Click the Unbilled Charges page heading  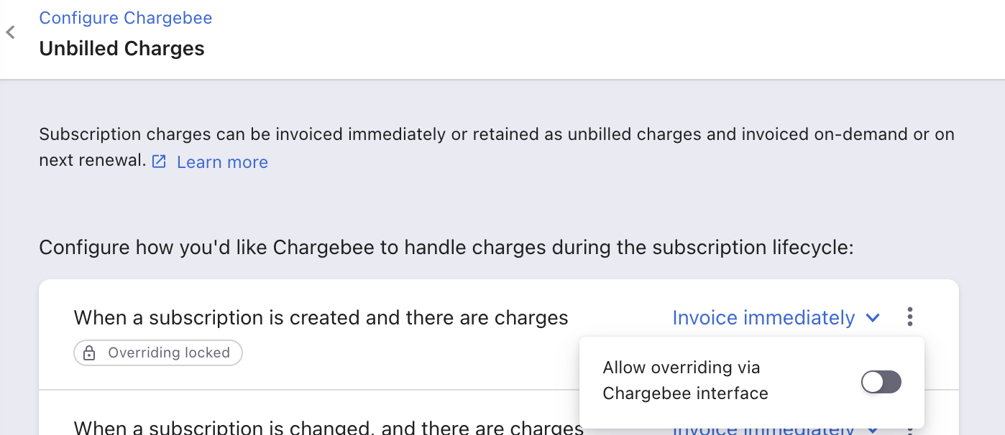click(x=121, y=49)
